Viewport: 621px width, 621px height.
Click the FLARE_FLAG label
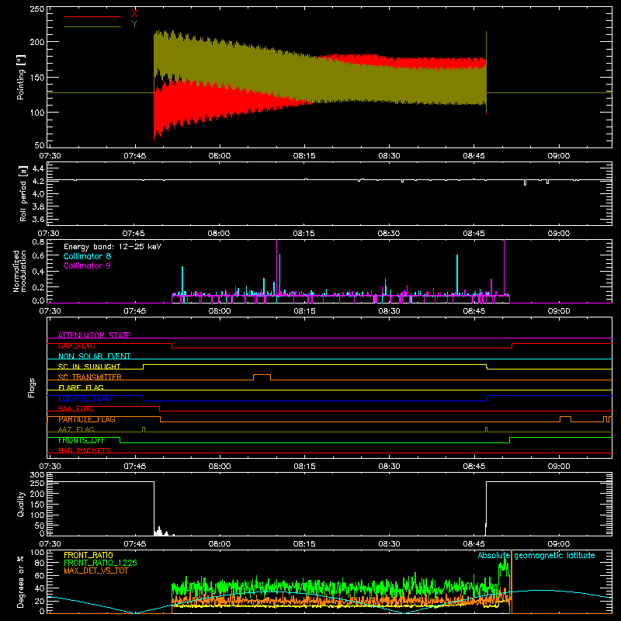pos(81,387)
